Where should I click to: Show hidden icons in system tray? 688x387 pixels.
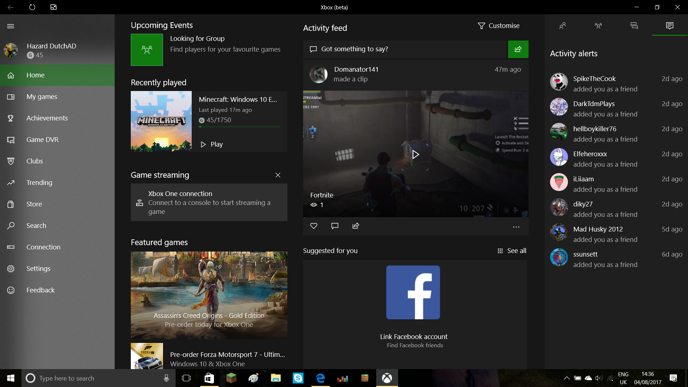tap(567, 378)
